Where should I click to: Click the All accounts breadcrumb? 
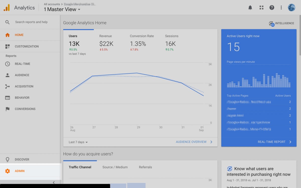point(52,4)
